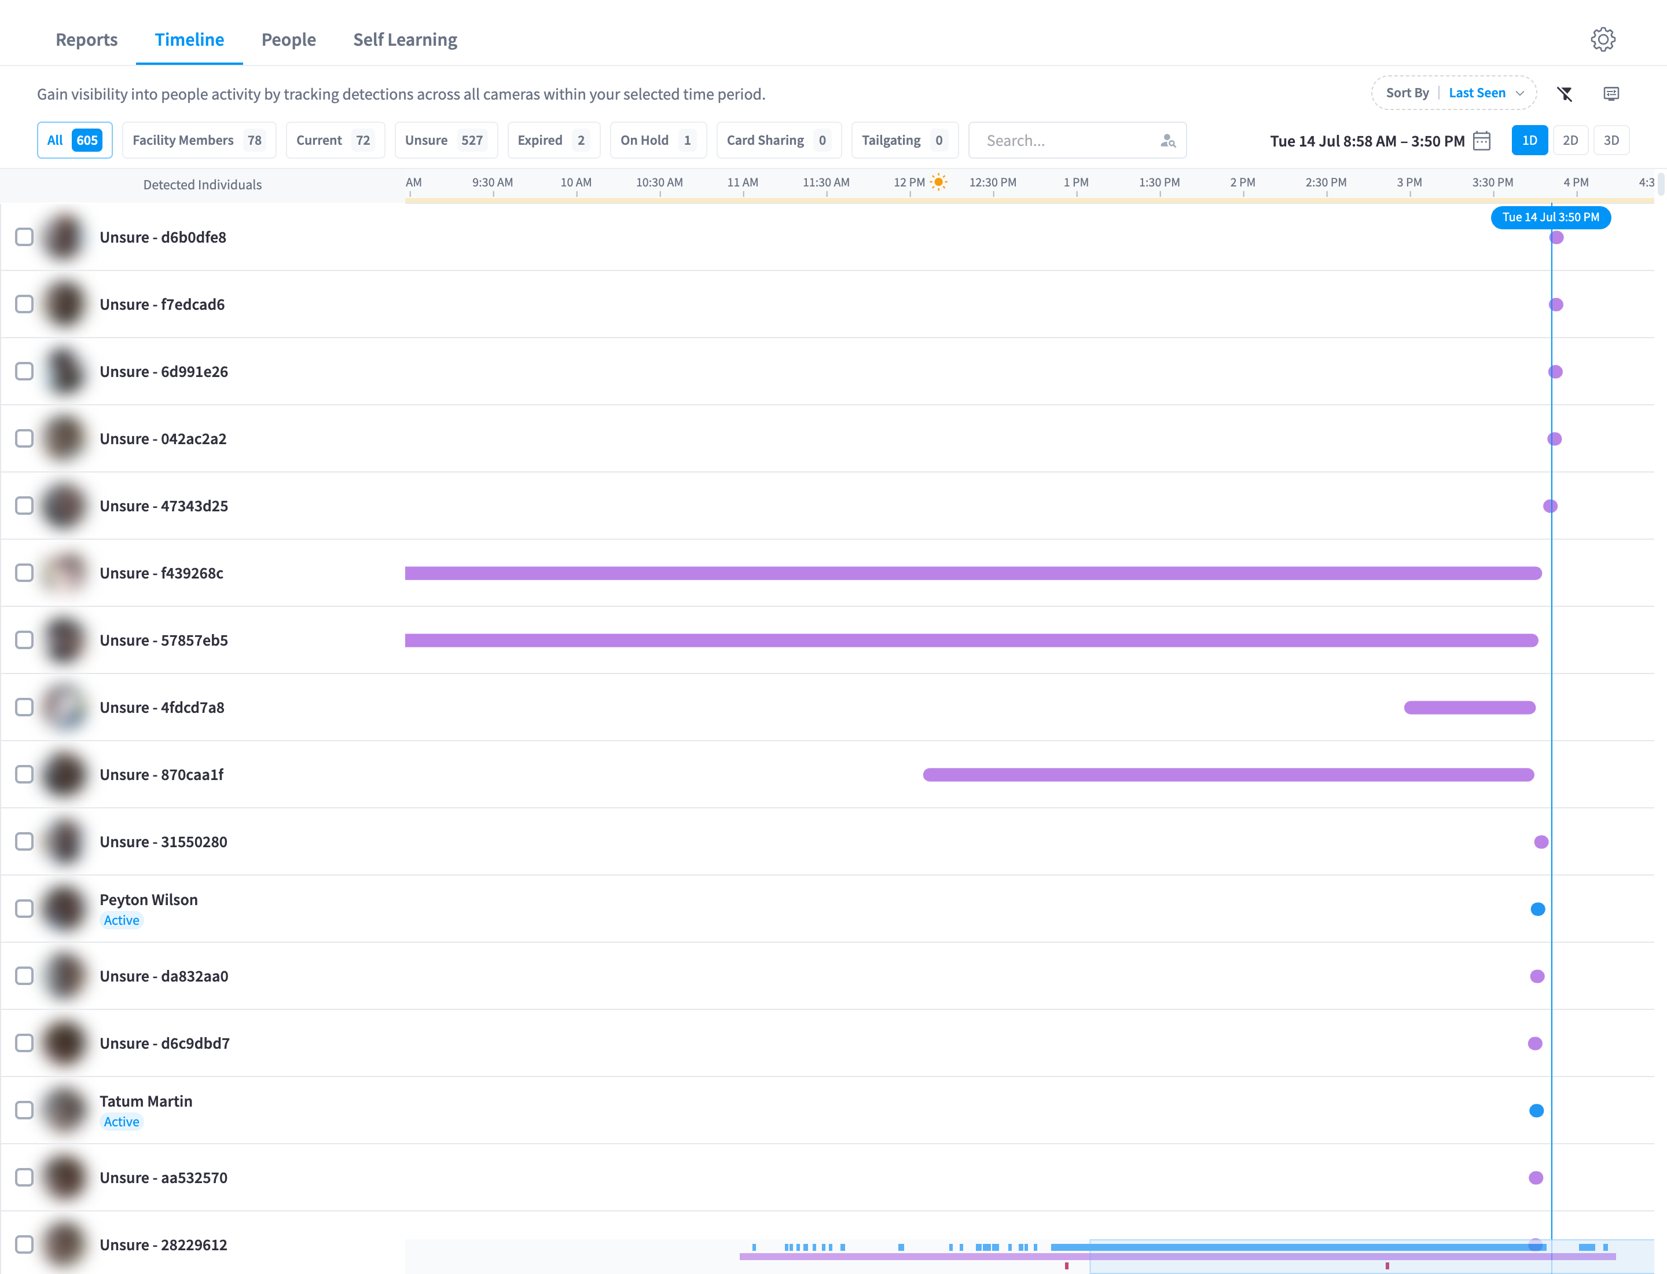Open the Tue 14 Jul date range selector
Viewport: 1667px width, 1274px height.
pos(1367,141)
